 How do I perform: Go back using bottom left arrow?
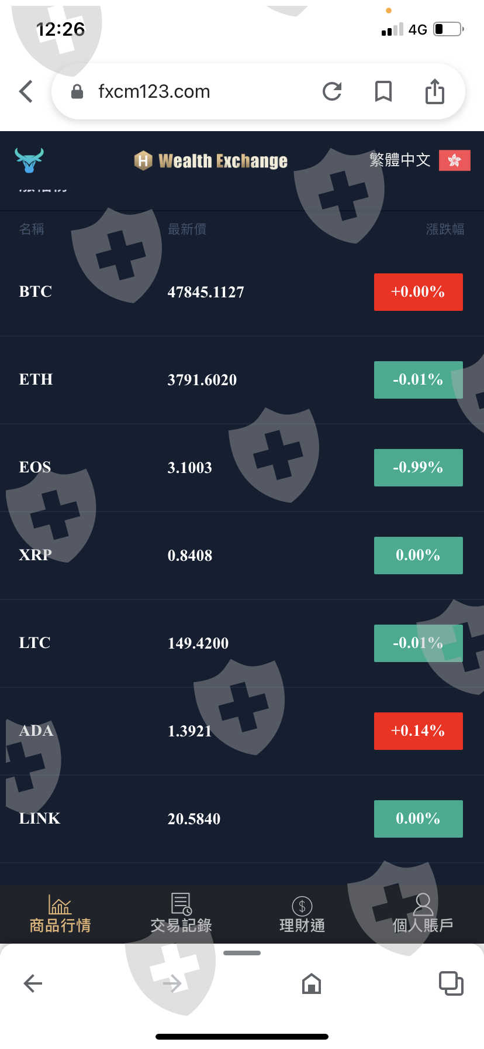(x=33, y=983)
